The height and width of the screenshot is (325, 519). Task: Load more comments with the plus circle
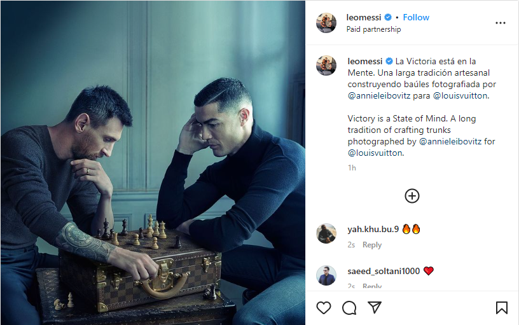click(412, 196)
